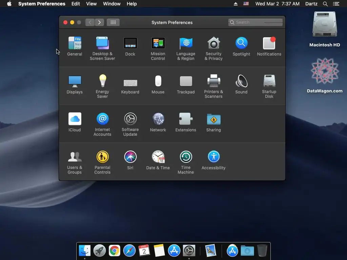The width and height of the screenshot is (347, 260).
Task: Open Mission Control preferences
Action: 158,48
